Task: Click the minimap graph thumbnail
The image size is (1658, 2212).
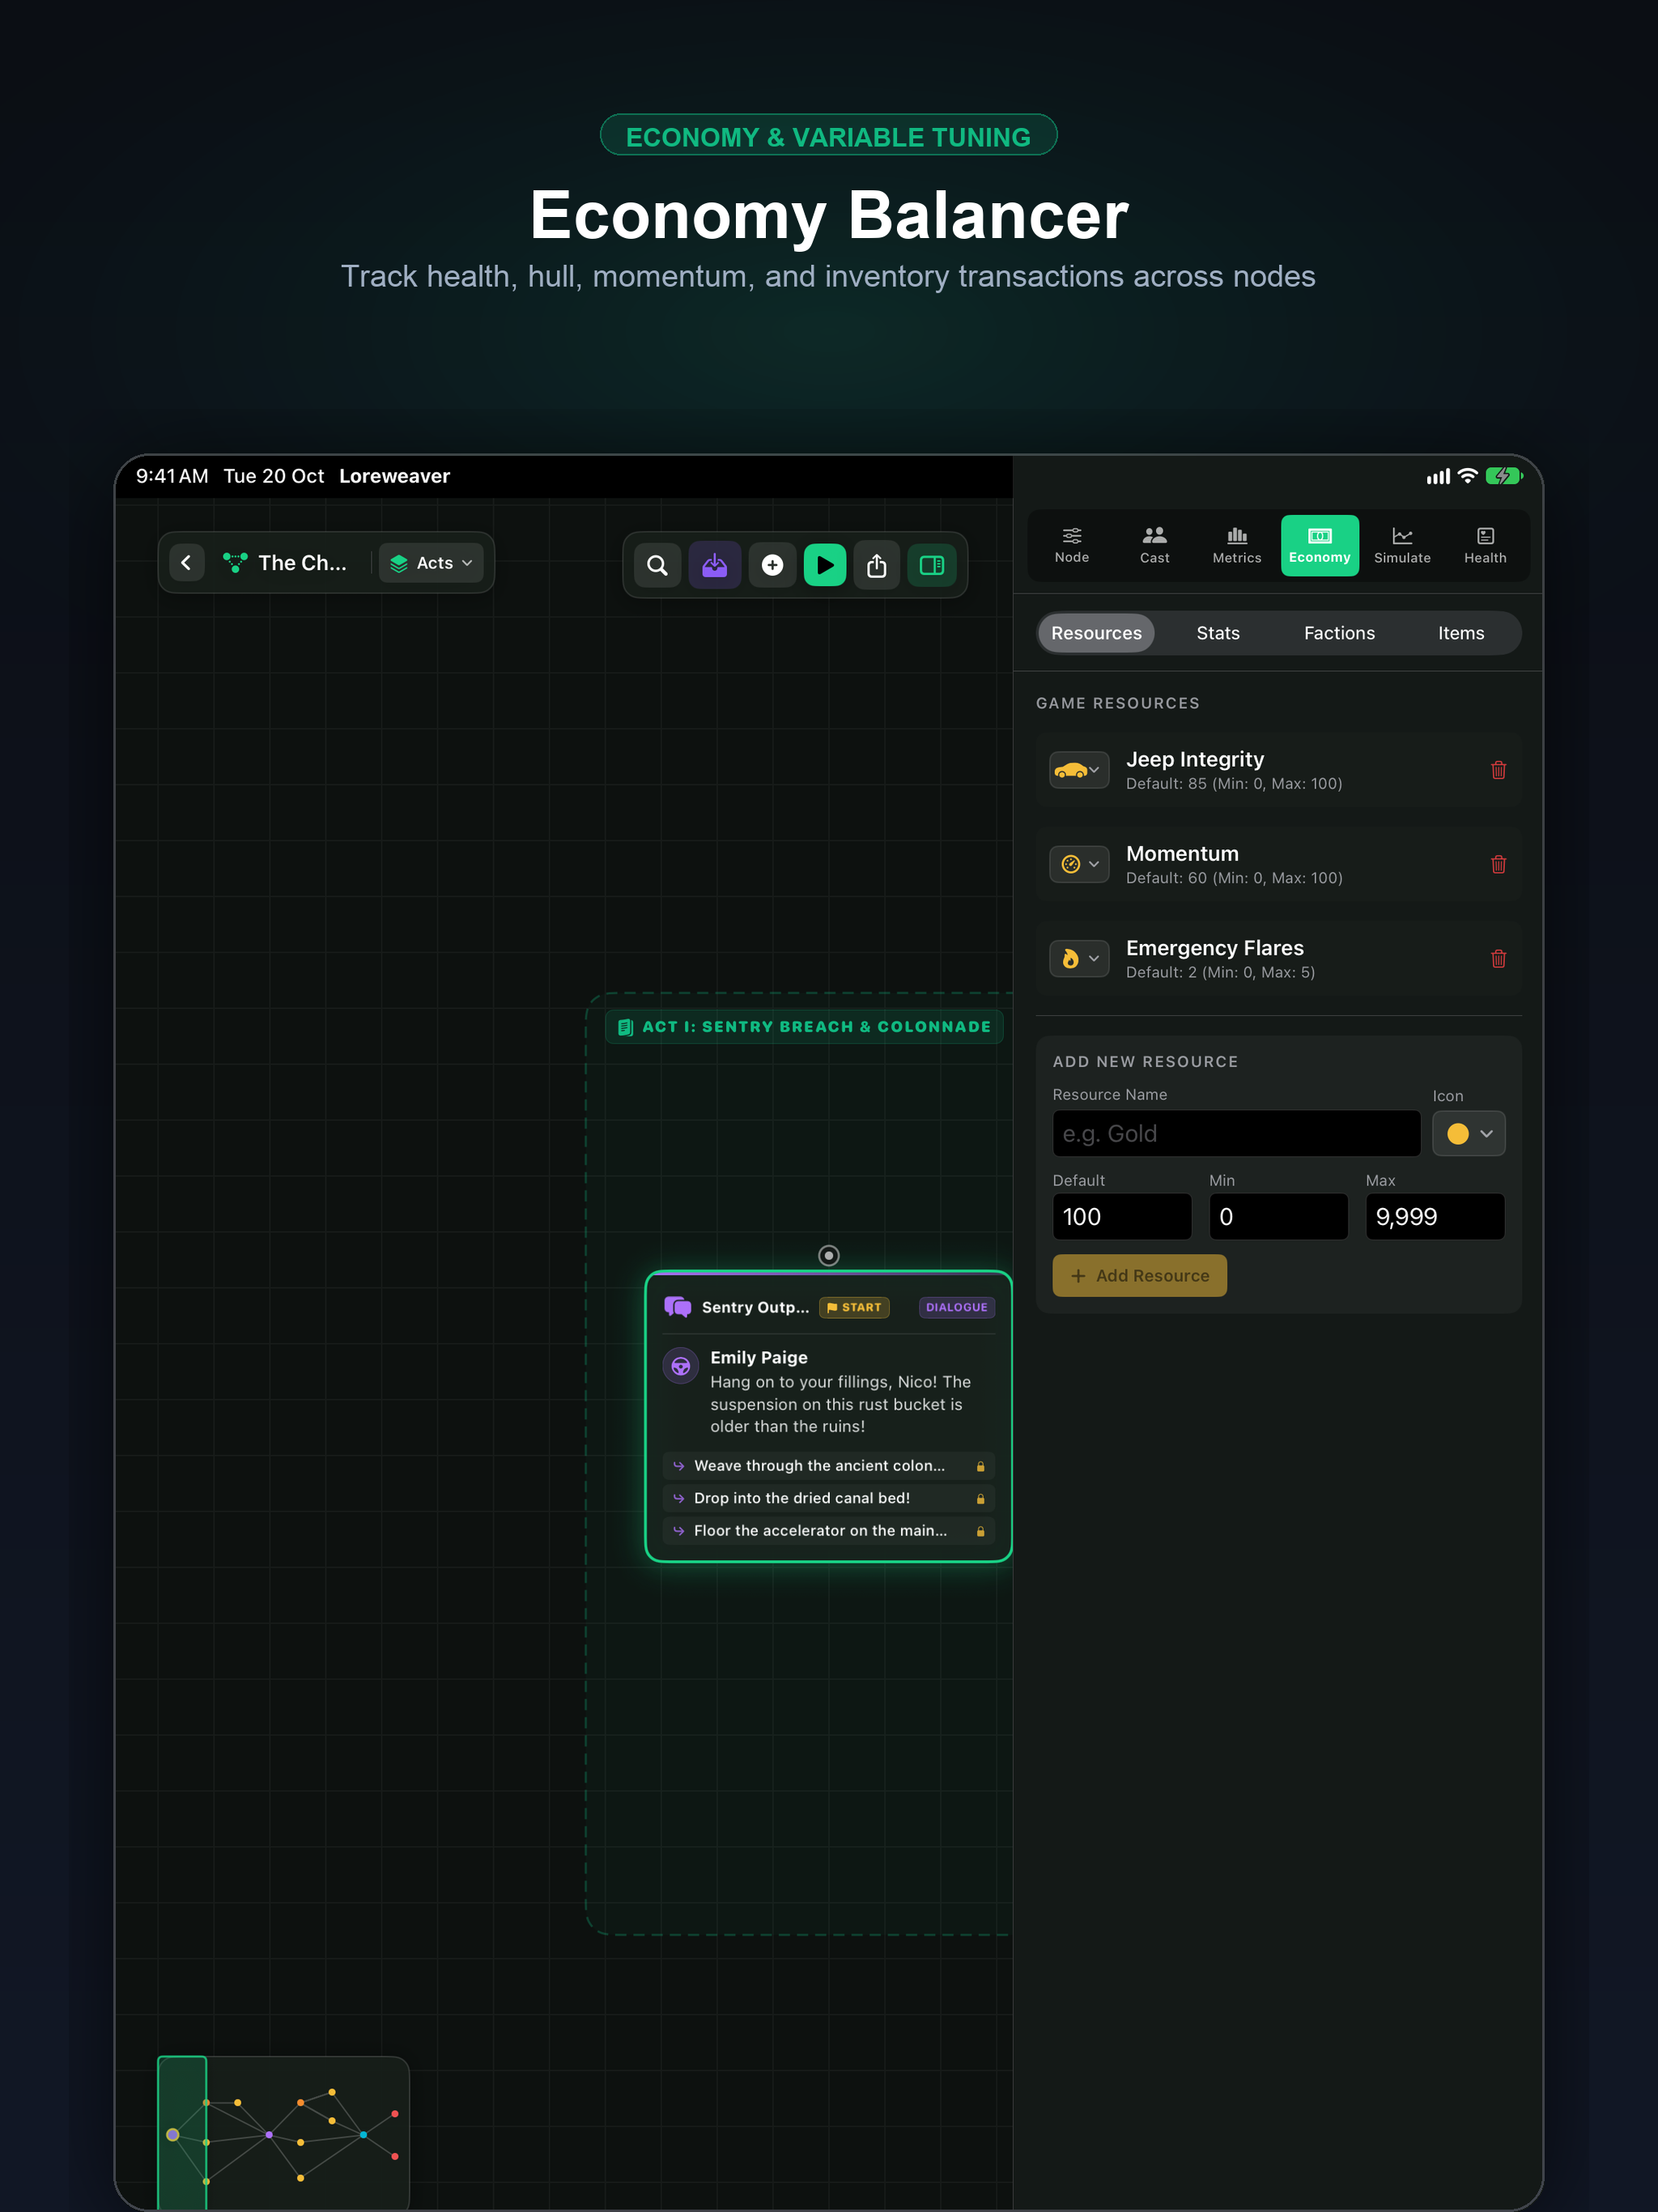Action: pyautogui.click(x=284, y=2131)
